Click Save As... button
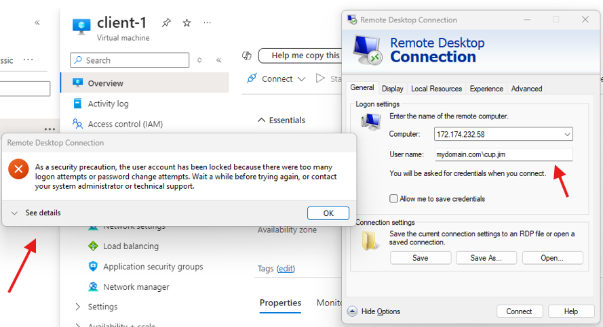The image size is (603, 327). pyautogui.click(x=486, y=258)
